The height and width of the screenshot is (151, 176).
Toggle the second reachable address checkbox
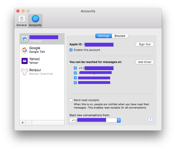(75, 73)
